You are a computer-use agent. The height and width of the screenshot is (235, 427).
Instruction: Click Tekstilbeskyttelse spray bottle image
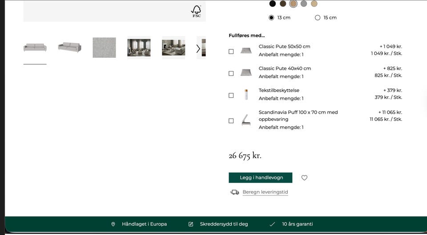246,94
